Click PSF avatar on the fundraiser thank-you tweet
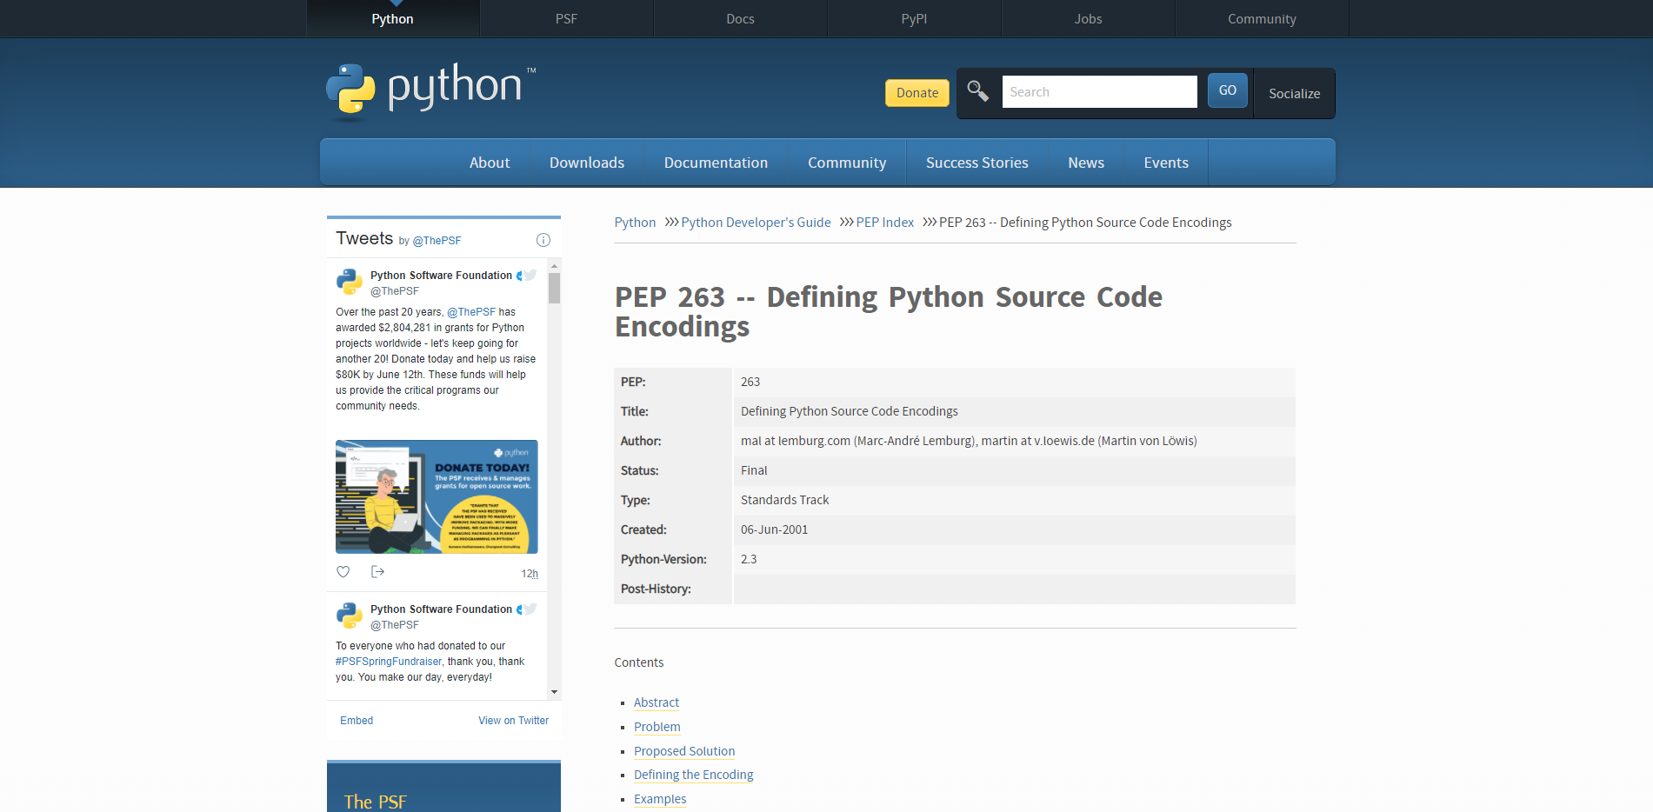The width and height of the screenshot is (1653, 812). click(x=350, y=616)
